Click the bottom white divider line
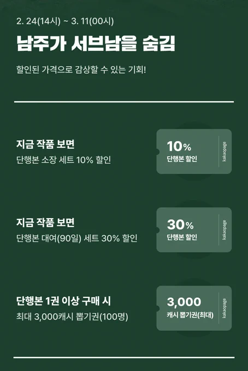 coord(124,357)
